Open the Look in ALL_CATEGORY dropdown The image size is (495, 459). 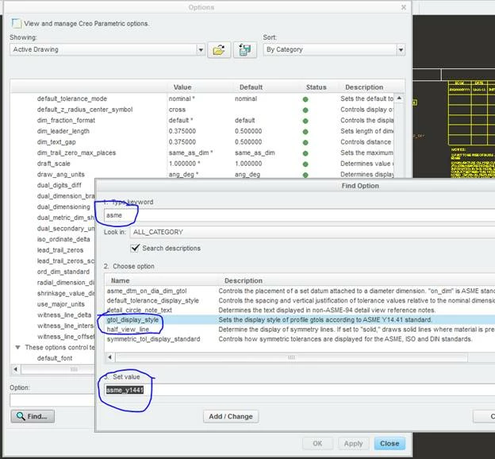point(313,232)
